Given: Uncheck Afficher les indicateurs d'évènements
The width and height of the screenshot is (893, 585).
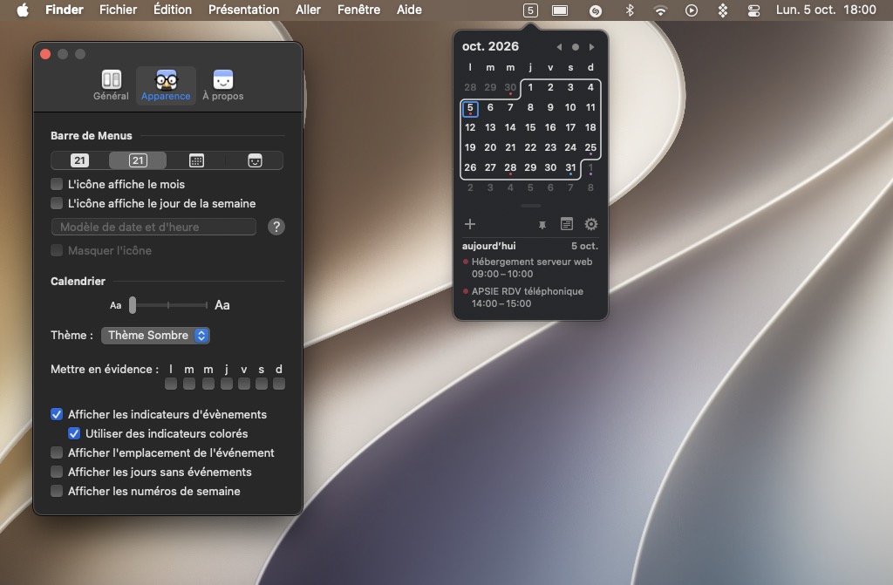Looking at the screenshot, I should point(57,414).
